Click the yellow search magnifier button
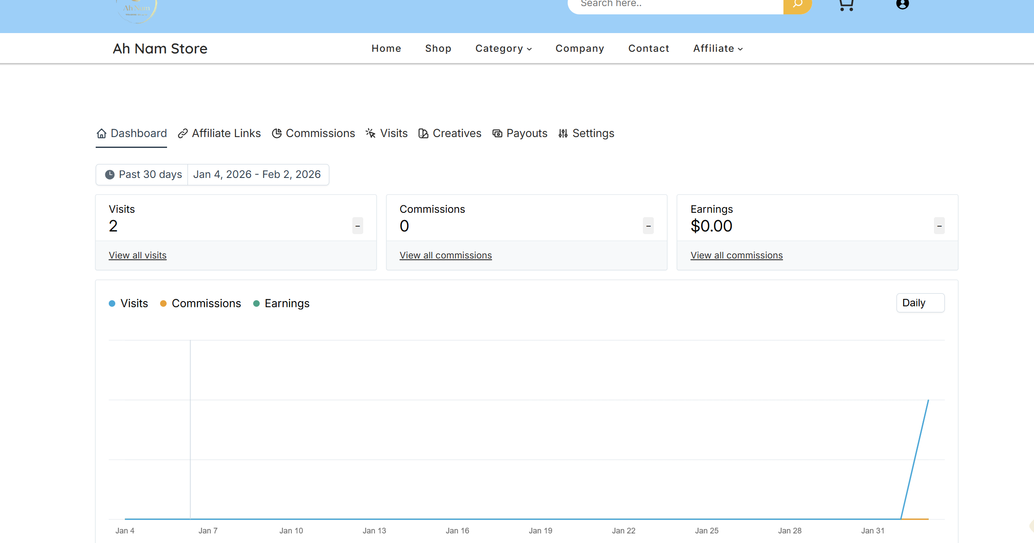The height and width of the screenshot is (543, 1034). tap(797, 4)
